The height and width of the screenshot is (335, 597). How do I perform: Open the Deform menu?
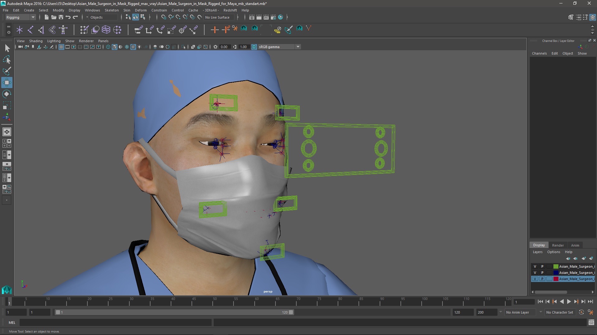[x=141, y=10]
